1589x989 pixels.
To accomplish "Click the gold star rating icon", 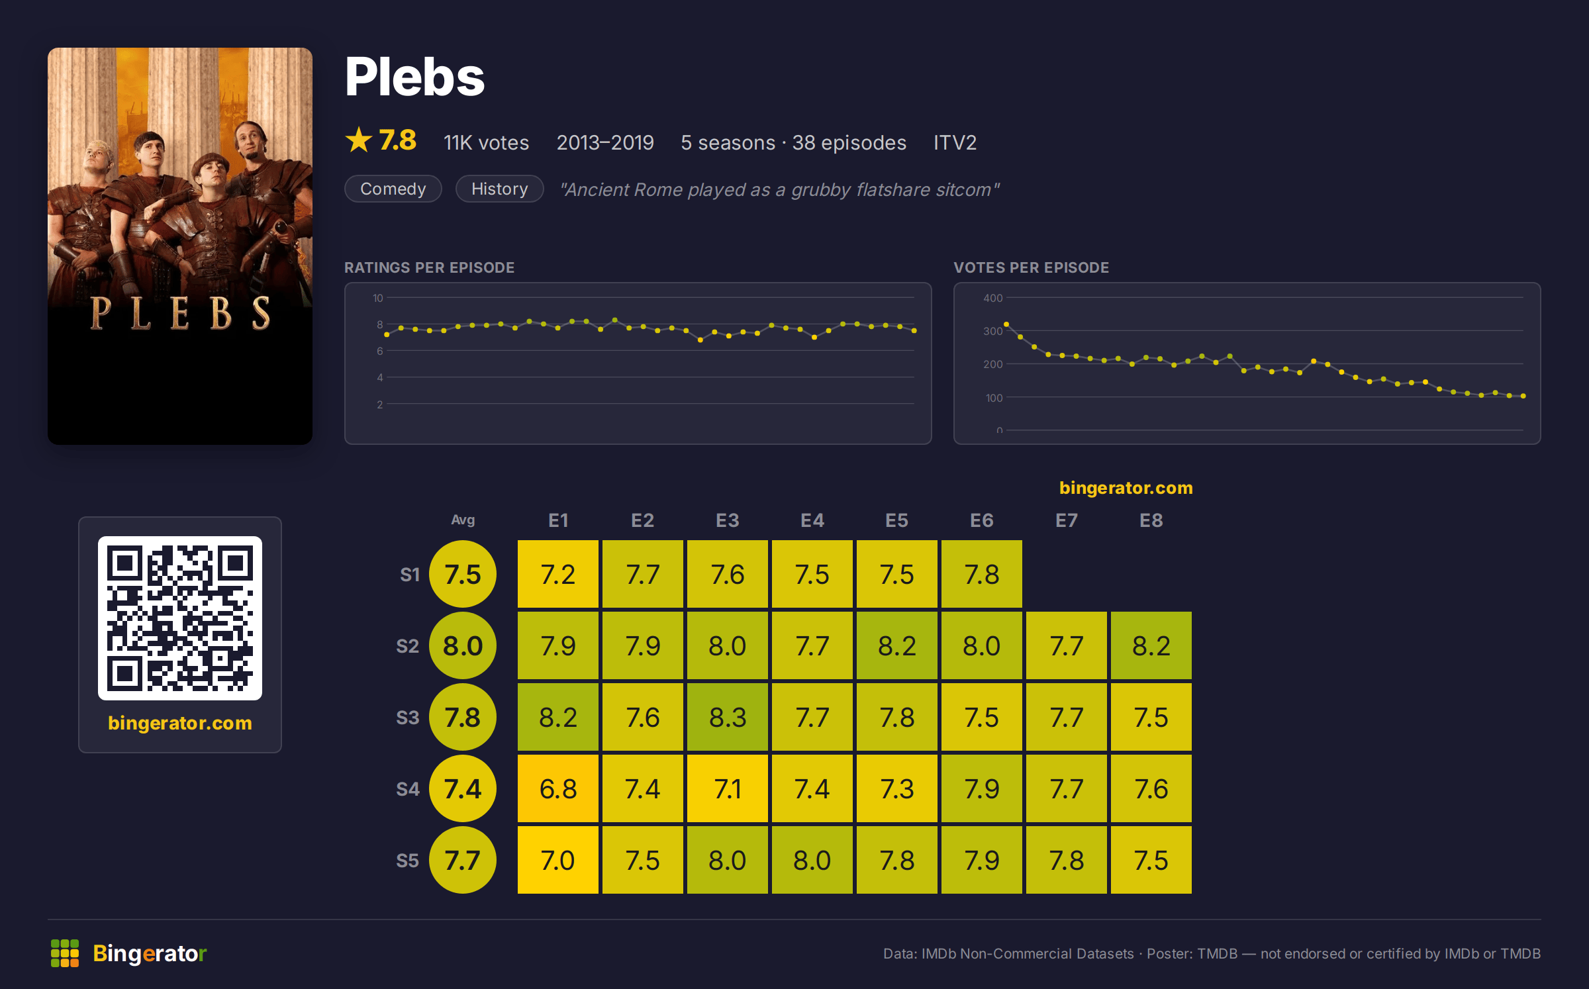I will pos(359,140).
